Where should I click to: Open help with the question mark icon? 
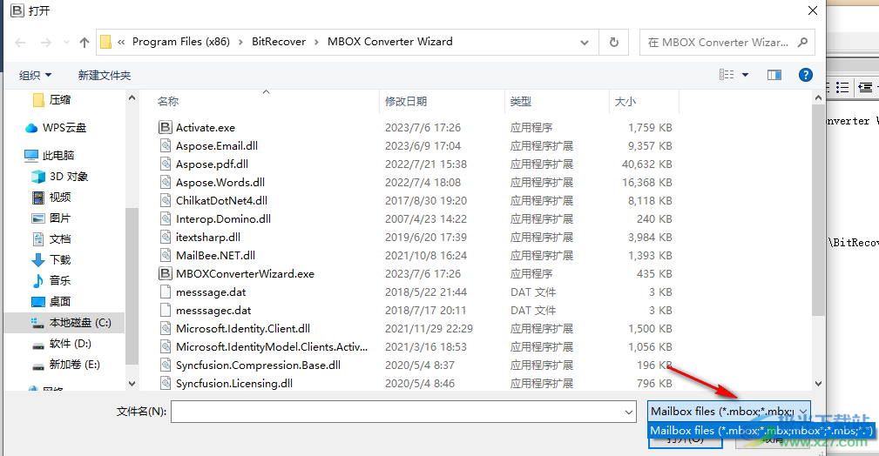pyautogui.click(x=806, y=75)
